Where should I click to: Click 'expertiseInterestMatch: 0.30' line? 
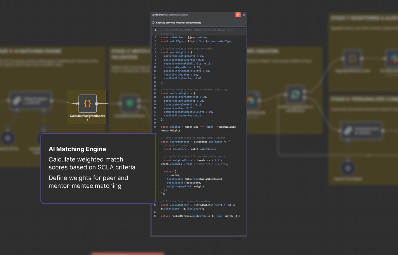click(186, 97)
